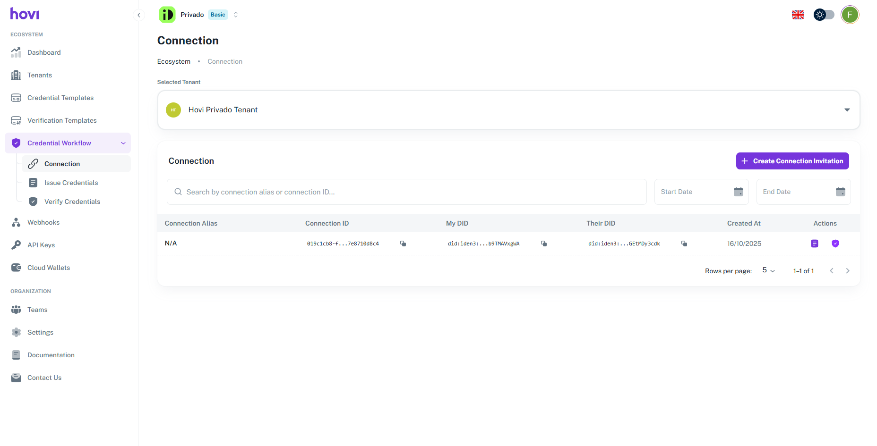This screenshot has width=877, height=446.
Task: Open rows per page selector
Action: pyautogui.click(x=768, y=270)
